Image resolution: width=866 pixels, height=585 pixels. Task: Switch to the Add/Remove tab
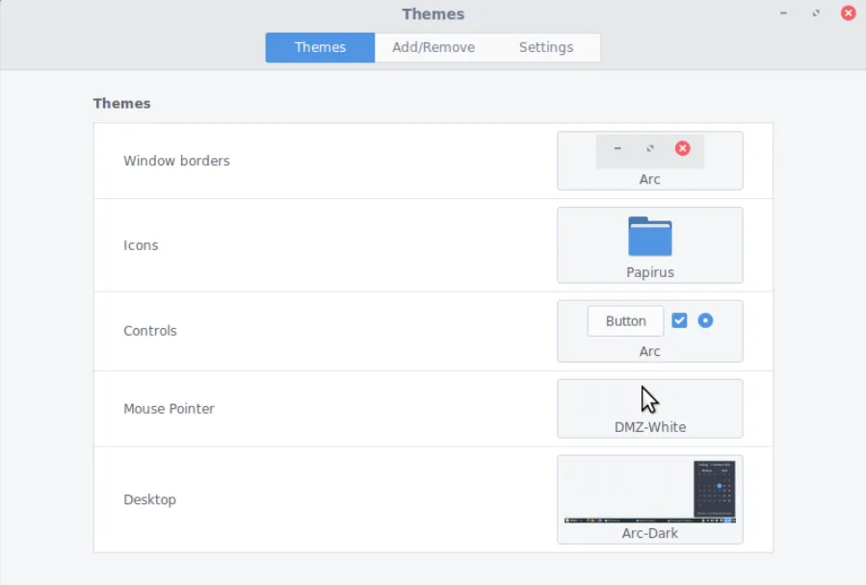click(x=433, y=47)
